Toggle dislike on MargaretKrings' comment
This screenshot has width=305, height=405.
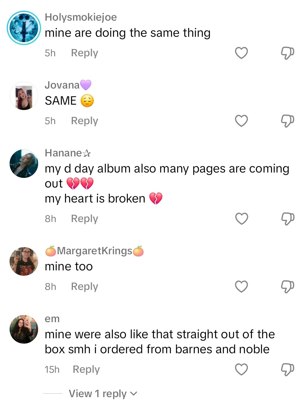(x=287, y=287)
